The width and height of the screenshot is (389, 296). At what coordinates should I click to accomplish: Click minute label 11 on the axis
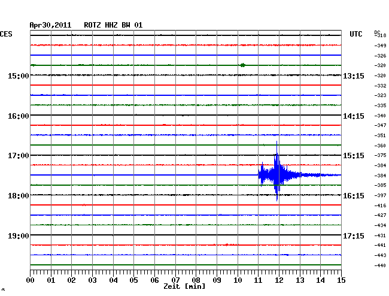coord(258,280)
